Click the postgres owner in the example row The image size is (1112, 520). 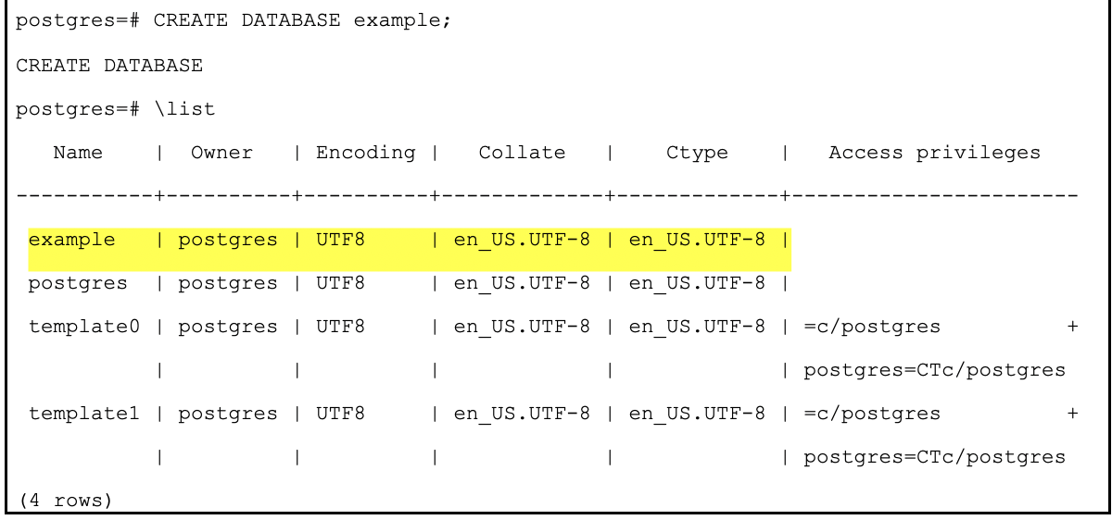[228, 240]
